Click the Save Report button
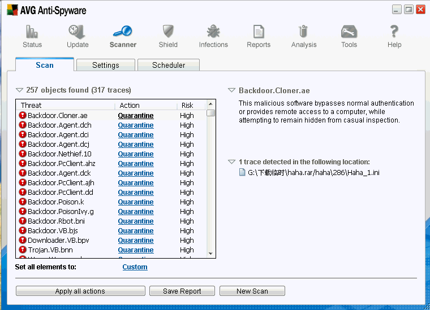430x310 pixels. point(182,291)
